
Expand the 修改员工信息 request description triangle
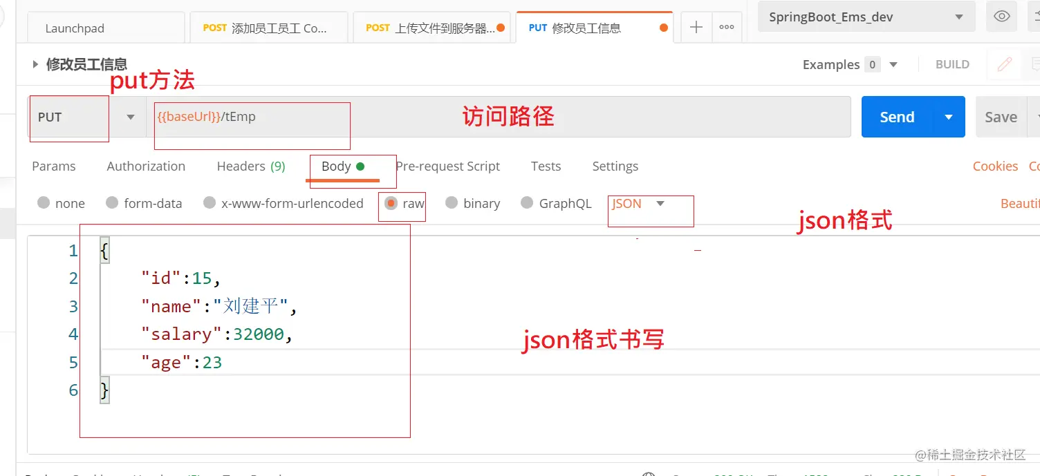[35, 64]
